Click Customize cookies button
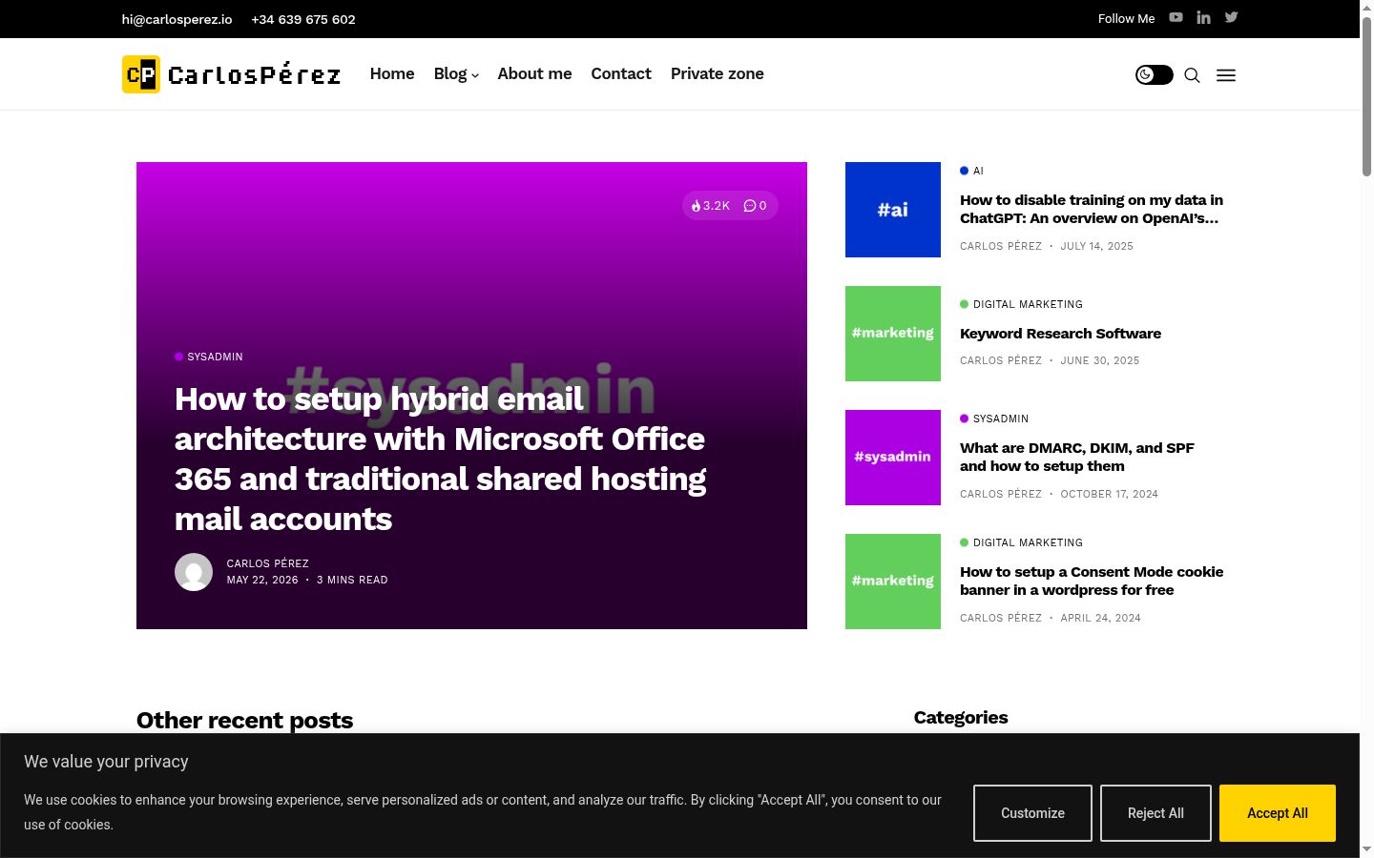Image resolution: width=1374 pixels, height=858 pixels. coord(1032,813)
